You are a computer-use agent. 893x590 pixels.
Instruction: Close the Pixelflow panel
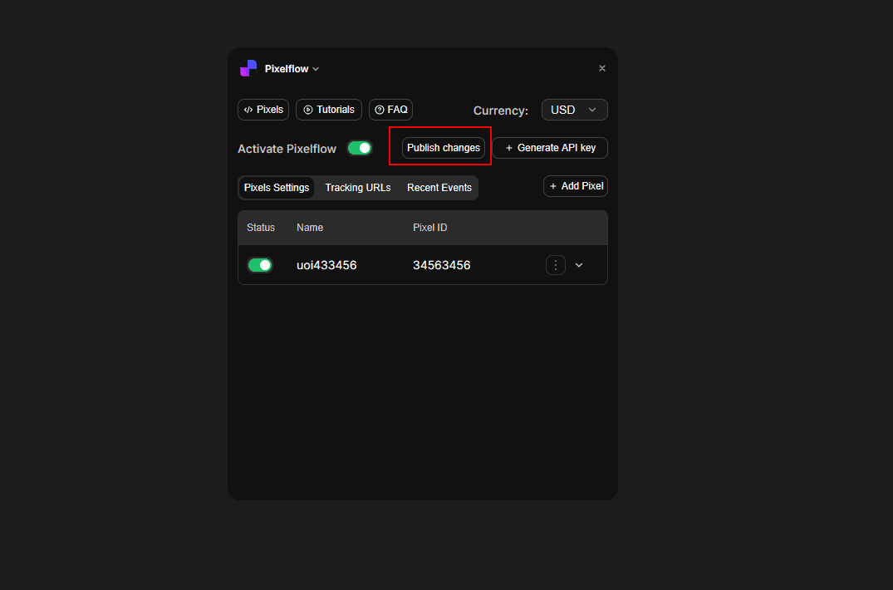coord(602,68)
